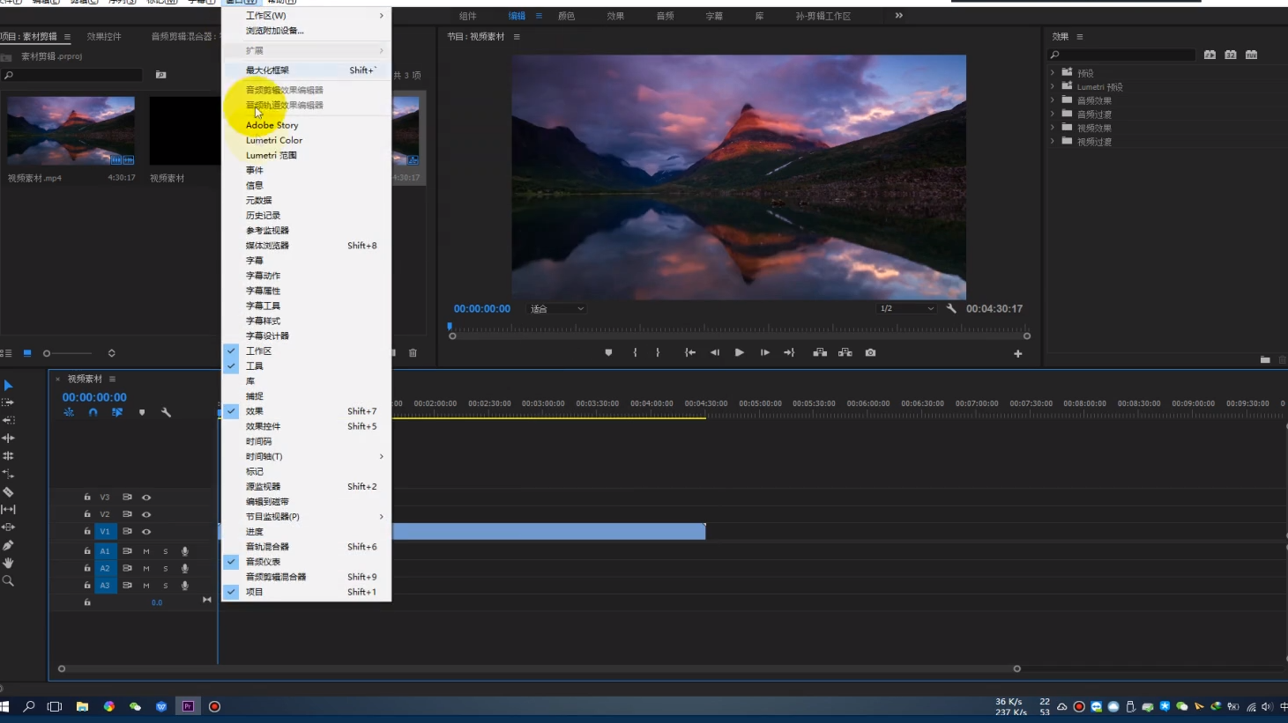This screenshot has height=723, width=1288.
Task: Toggle V1 track eye visibility
Action: [146, 532]
